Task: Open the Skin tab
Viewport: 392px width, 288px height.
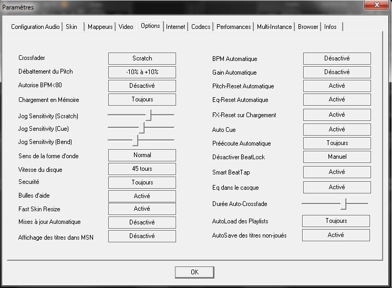Action: 72,27
